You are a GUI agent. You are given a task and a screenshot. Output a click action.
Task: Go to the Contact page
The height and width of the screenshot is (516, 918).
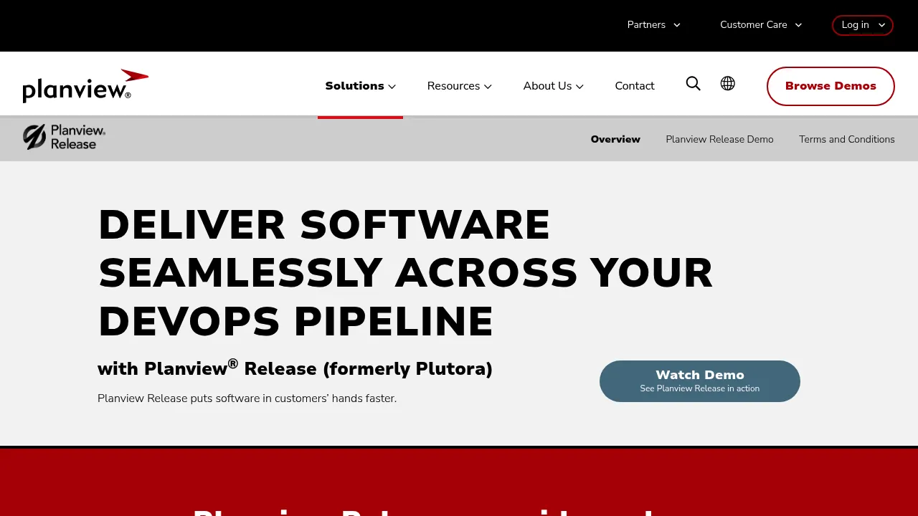635,86
